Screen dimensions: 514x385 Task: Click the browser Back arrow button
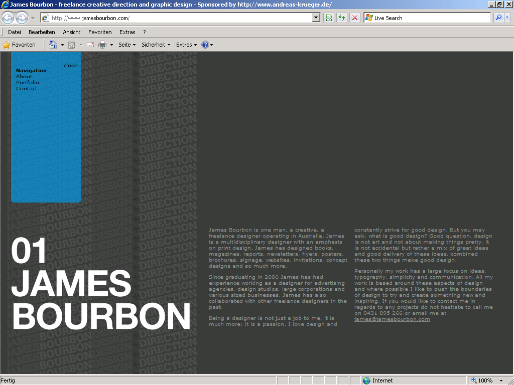tap(8, 18)
